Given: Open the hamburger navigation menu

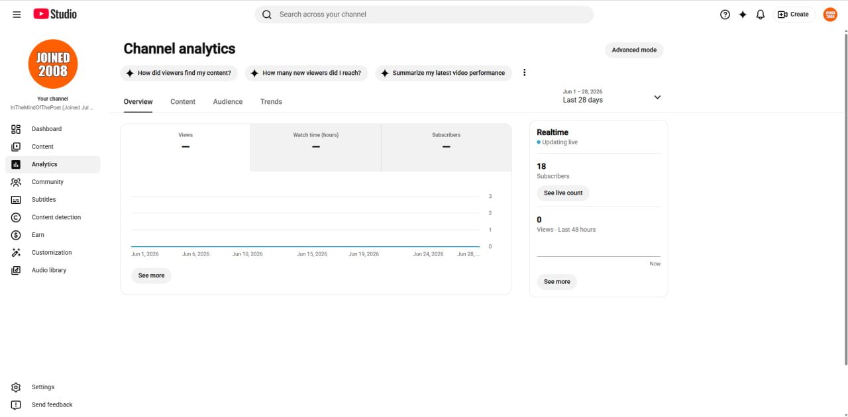Looking at the screenshot, I should point(17,15).
